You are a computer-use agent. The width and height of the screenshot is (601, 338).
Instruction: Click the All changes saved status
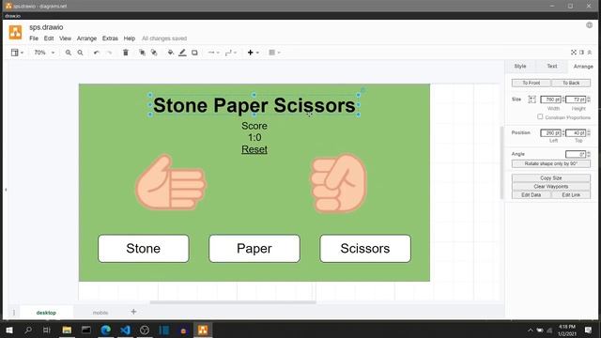[164, 38]
